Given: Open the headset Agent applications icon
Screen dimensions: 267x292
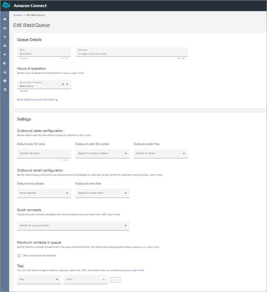Looking at the screenshot, I should 5,72.
